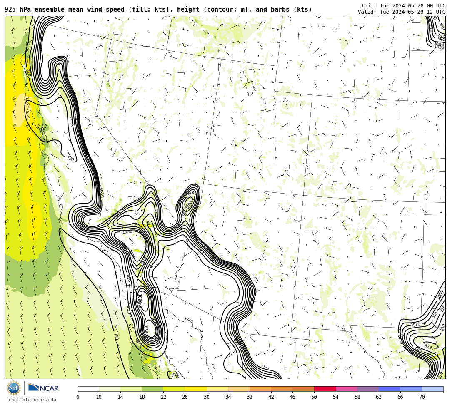Pick the dark orange 46–50 kts colorbar segment
The image size is (450, 405).
point(303,389)
